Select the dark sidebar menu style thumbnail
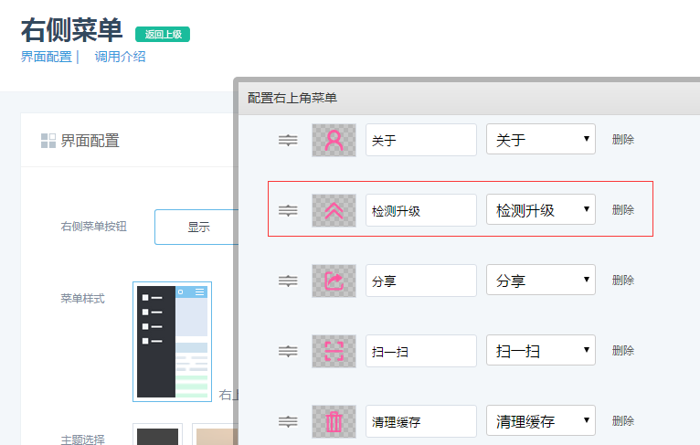The height and width of the screenshot is (445, 700). [x=172, y=342]
